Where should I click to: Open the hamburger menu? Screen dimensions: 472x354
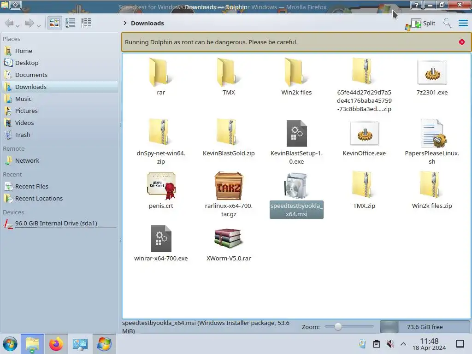463,23
